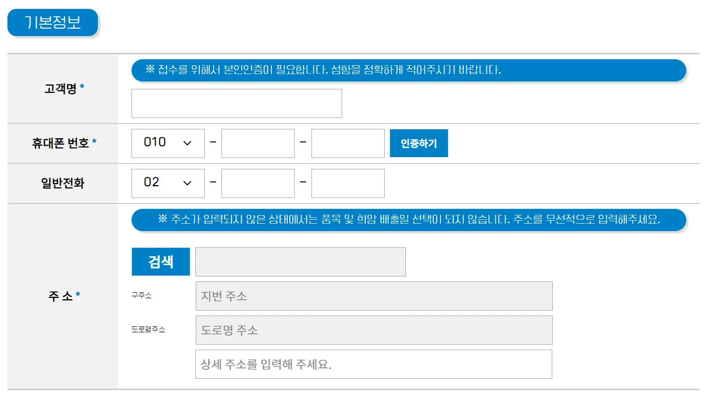Viewport: 706px width, 396px height.
Task: Click the blue 검색 address search button
Action: tap(160, 262)
